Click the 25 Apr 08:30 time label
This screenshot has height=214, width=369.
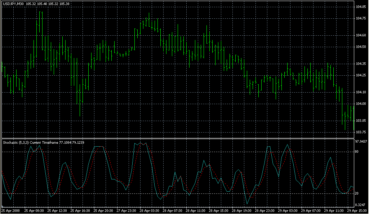pos(34,210)
